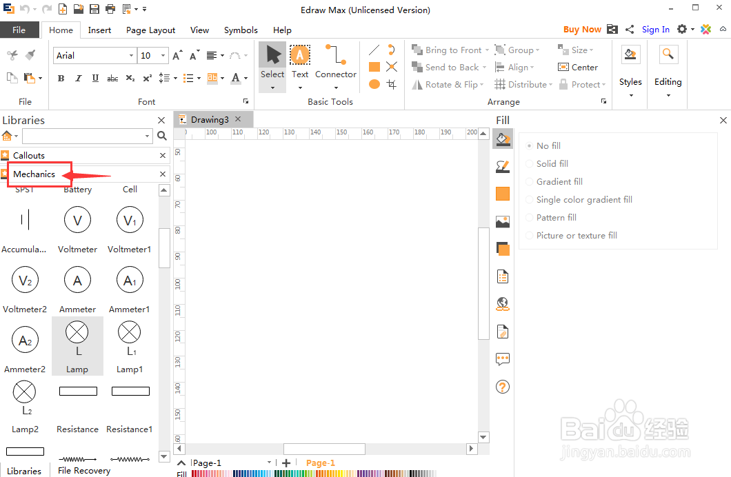
Task: Open the File menu
Action: 19,30
